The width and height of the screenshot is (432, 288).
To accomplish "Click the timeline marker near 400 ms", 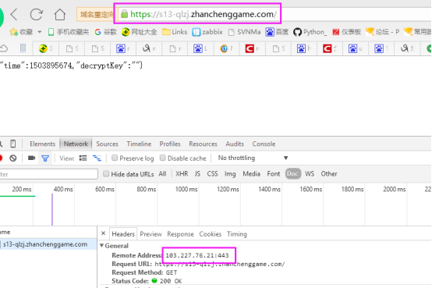I will 52,210.
